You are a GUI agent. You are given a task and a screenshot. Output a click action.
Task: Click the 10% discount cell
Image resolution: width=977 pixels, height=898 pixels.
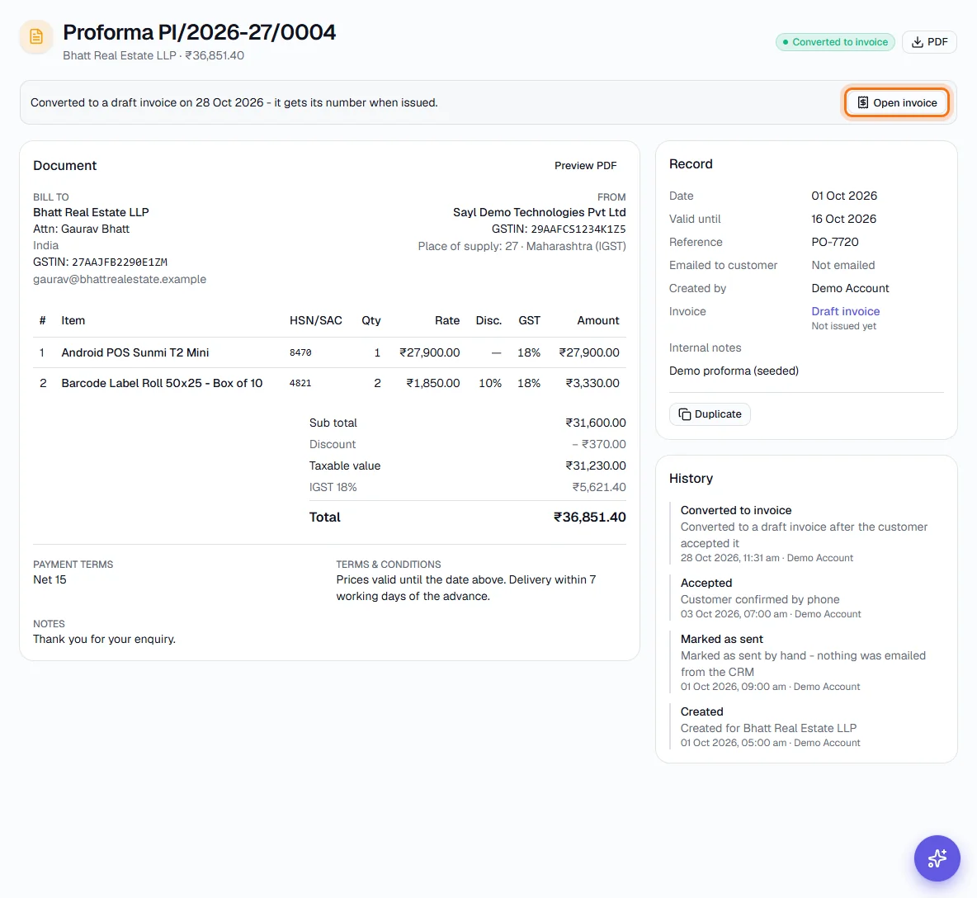tap(490, 383)
